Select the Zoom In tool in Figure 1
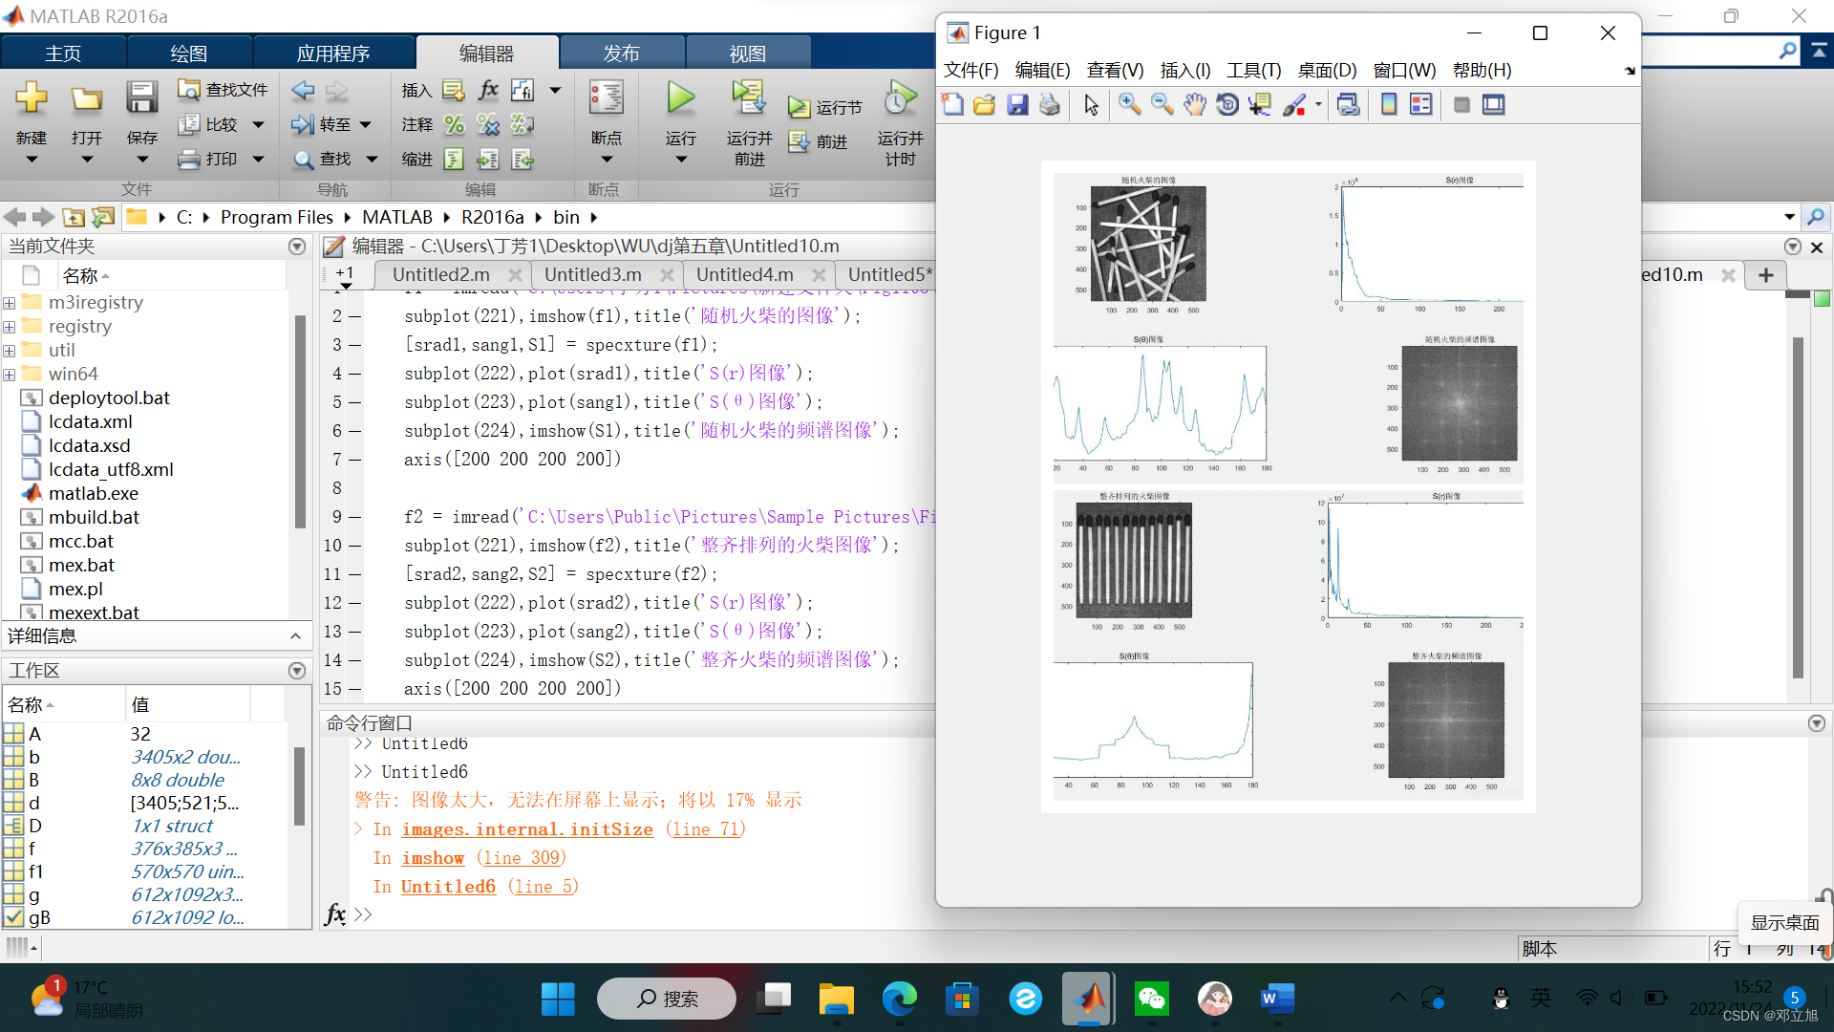This screenshot has width=1834, height=1032. (x=1130, y=105)
